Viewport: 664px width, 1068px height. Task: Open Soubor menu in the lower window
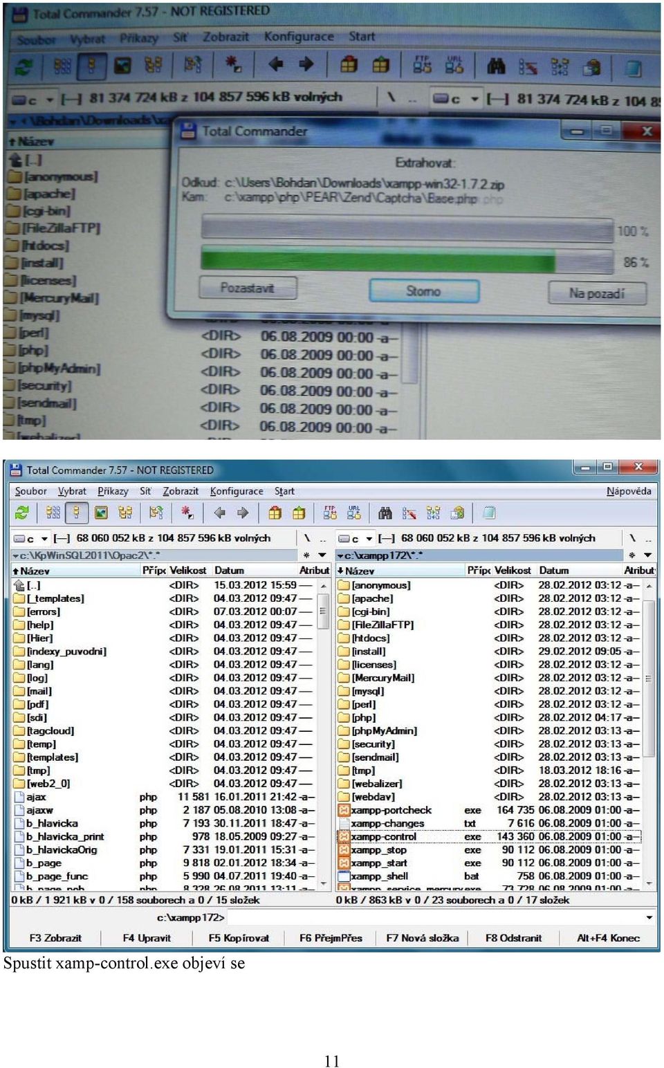pyautogui.click(x=31, y=491)
